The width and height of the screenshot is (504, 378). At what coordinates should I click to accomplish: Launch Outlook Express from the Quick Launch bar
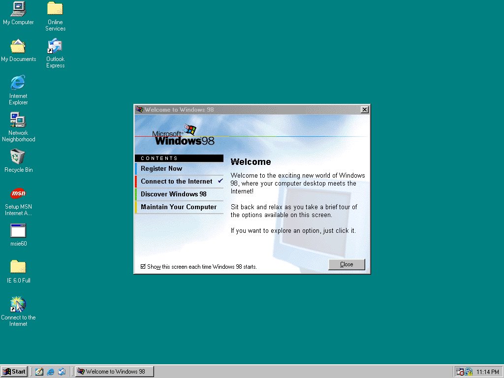(x=62, y=372)
